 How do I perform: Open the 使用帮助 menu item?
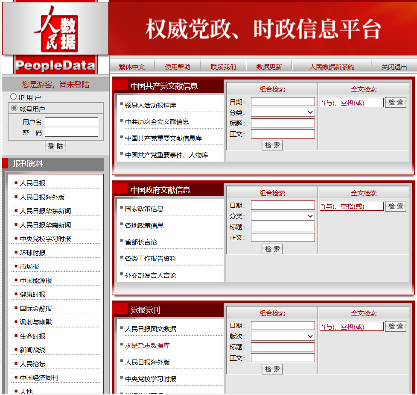tap(178, 67)
